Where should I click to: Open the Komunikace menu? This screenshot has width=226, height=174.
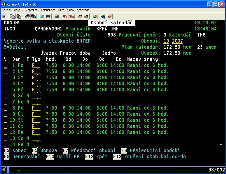pyautogui.click(x=48, y=10)
